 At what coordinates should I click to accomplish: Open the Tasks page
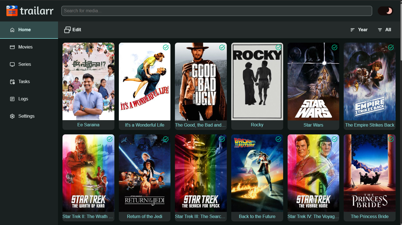[x=29, y=82]
